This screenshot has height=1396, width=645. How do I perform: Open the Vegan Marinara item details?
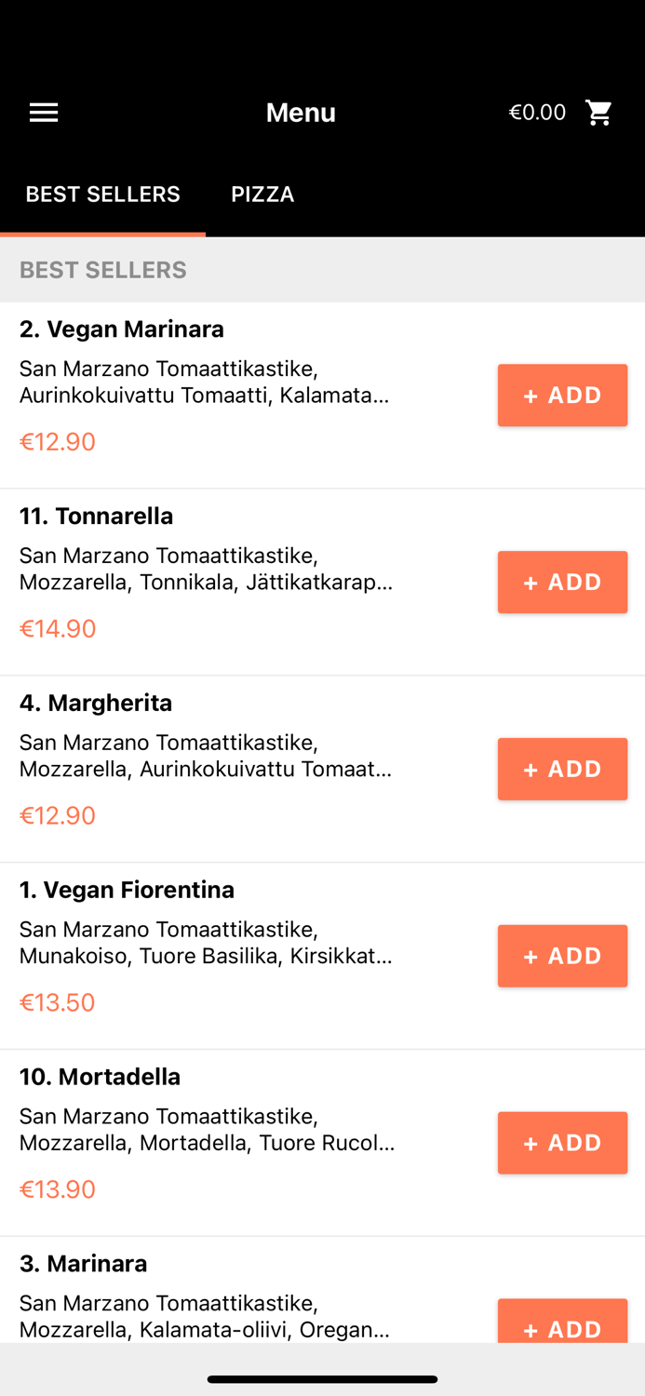coord(121,329)
